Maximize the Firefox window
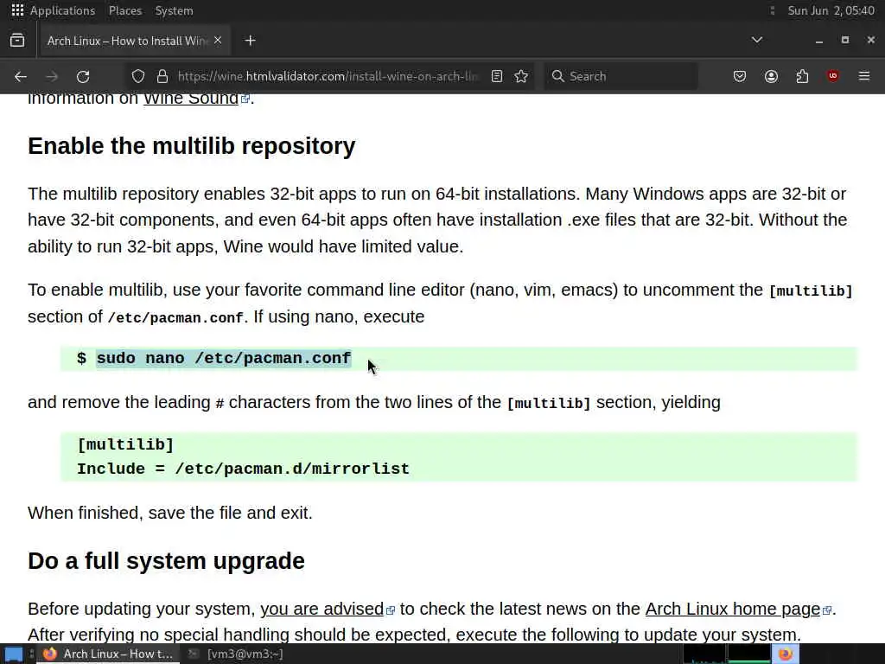The image size is (885, 664). [845, 40]
